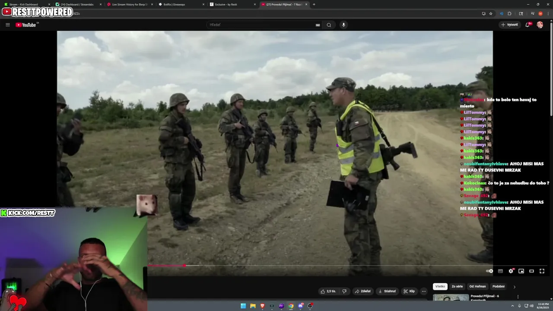The image size is (553, 311).
Task: Open a new browser tab
Action: [x=314, y=4]
